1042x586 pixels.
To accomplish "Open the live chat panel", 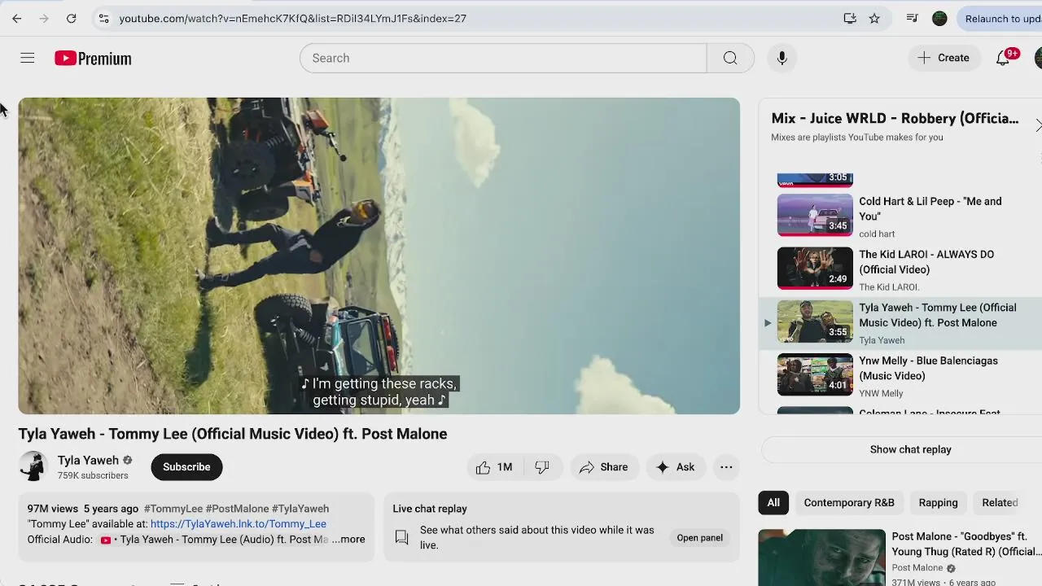I will (699, 537).
